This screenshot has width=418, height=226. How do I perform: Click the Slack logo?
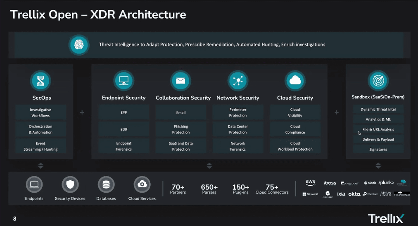370,183
